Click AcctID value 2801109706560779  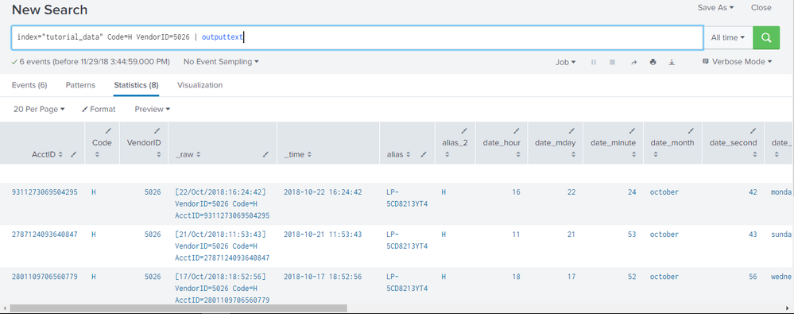45,277
